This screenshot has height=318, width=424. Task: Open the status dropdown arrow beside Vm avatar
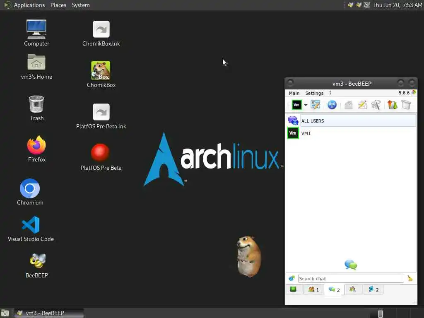pyautogui.click(x=306, y=105)
